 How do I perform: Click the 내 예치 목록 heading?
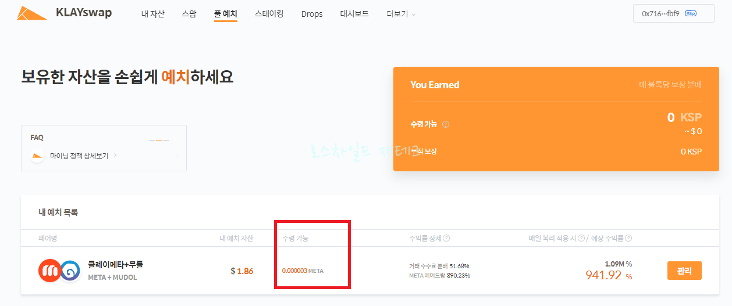[x=58, y=213]
